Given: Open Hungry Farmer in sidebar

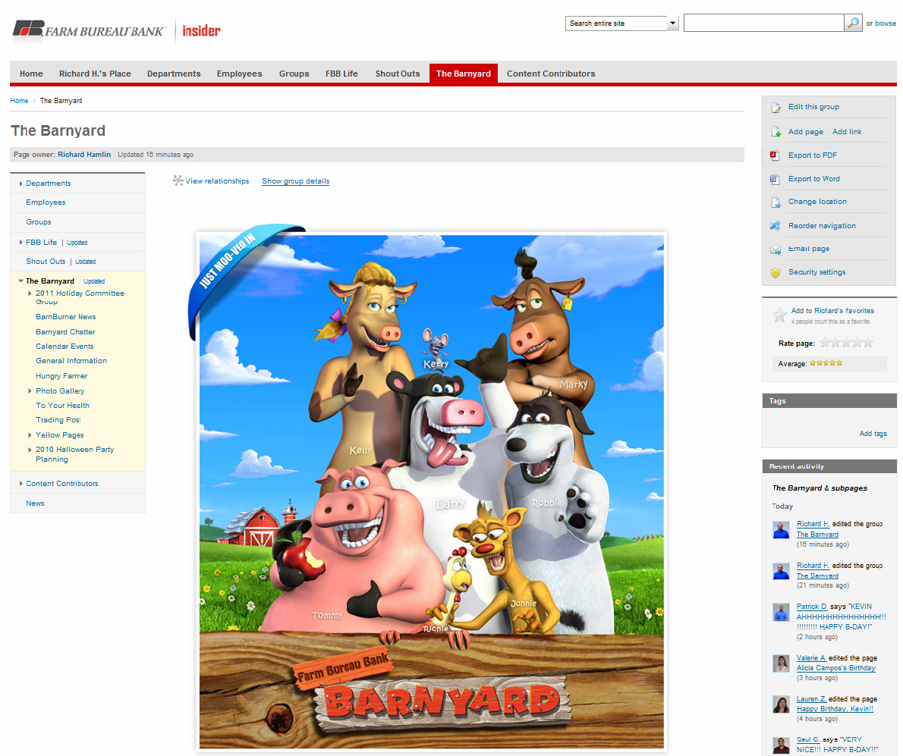Looking at the screenshot, I should 61,375.
